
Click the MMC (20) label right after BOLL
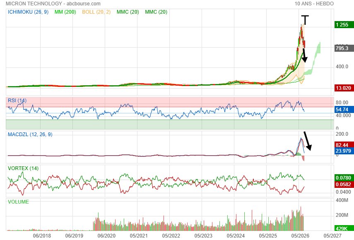(x=128, y=12)
